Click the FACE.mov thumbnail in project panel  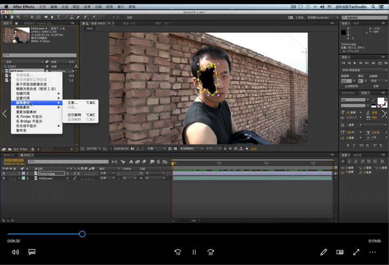(x=16, y=35)
